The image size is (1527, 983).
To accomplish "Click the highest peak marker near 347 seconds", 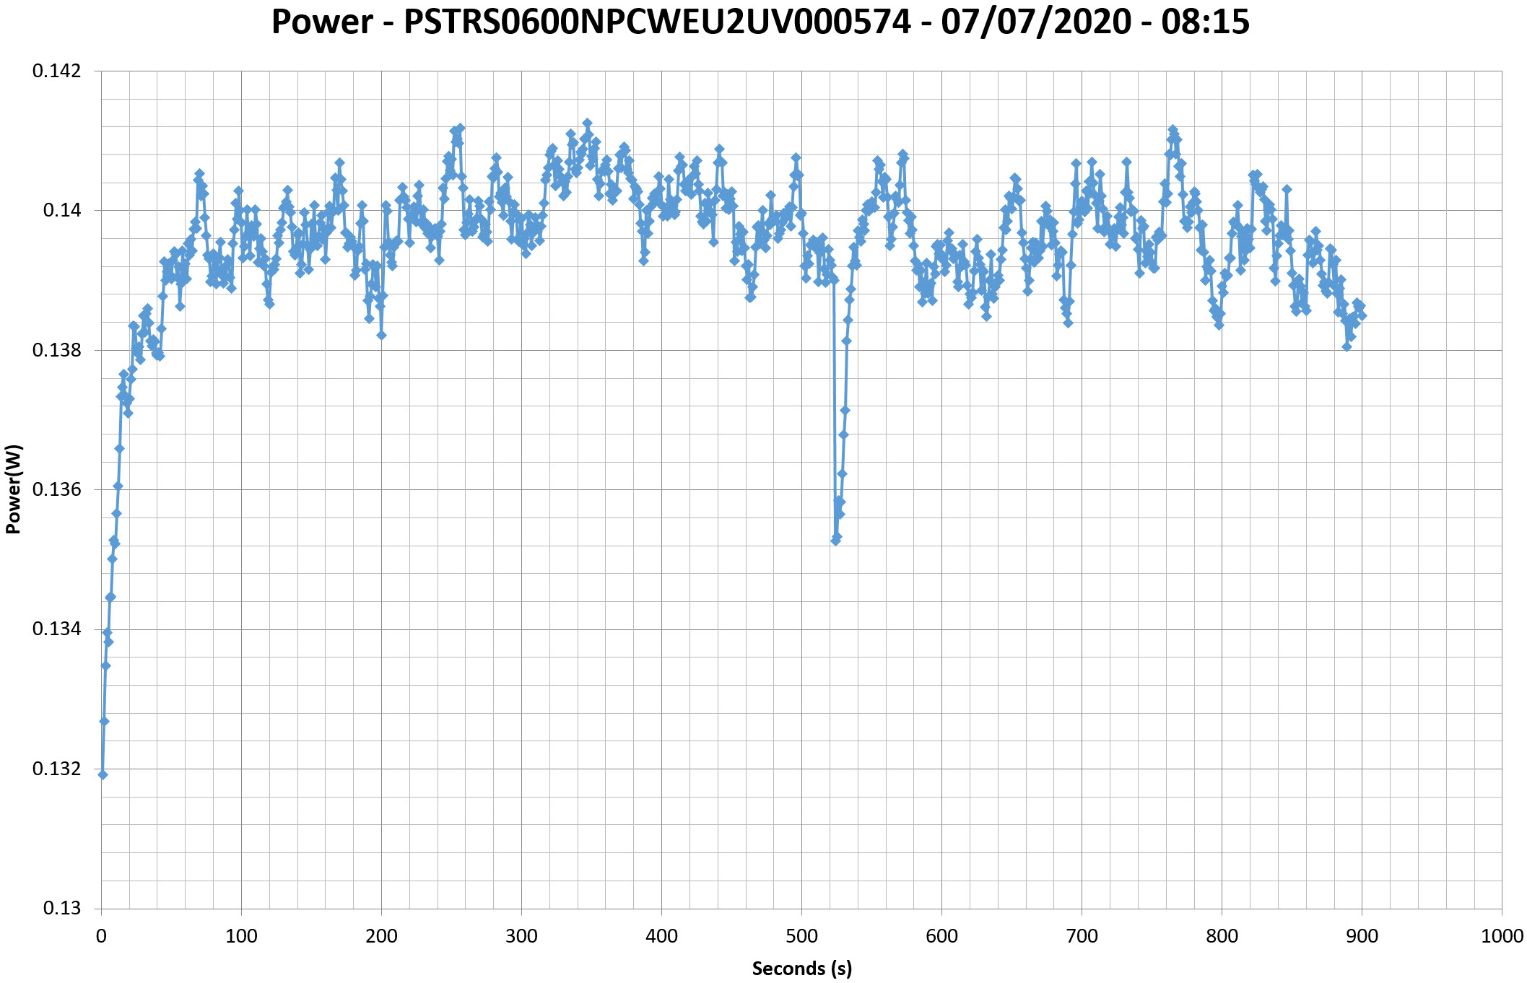I will (x=587, y=123).
